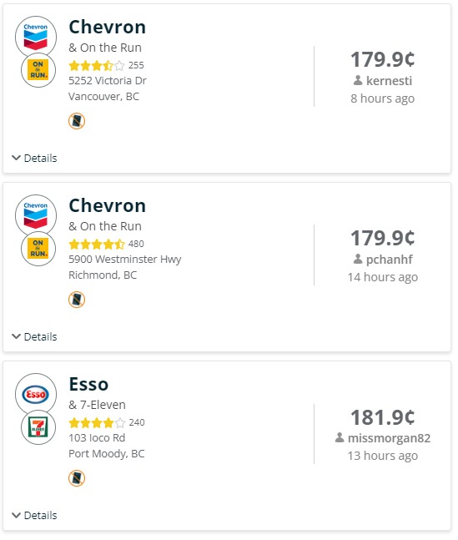Click On the Run logo for Victoria Dr station
458x540 pixels.
pyautogui.click(x=38, y=70)
